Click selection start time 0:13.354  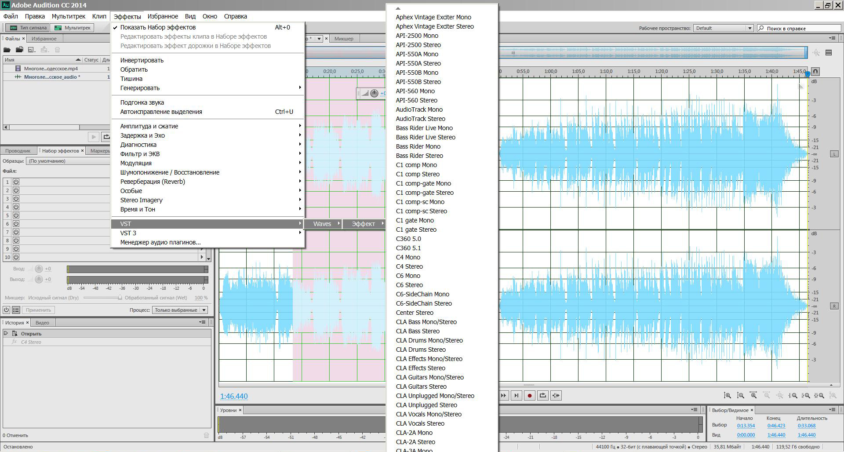coord(746,426)
